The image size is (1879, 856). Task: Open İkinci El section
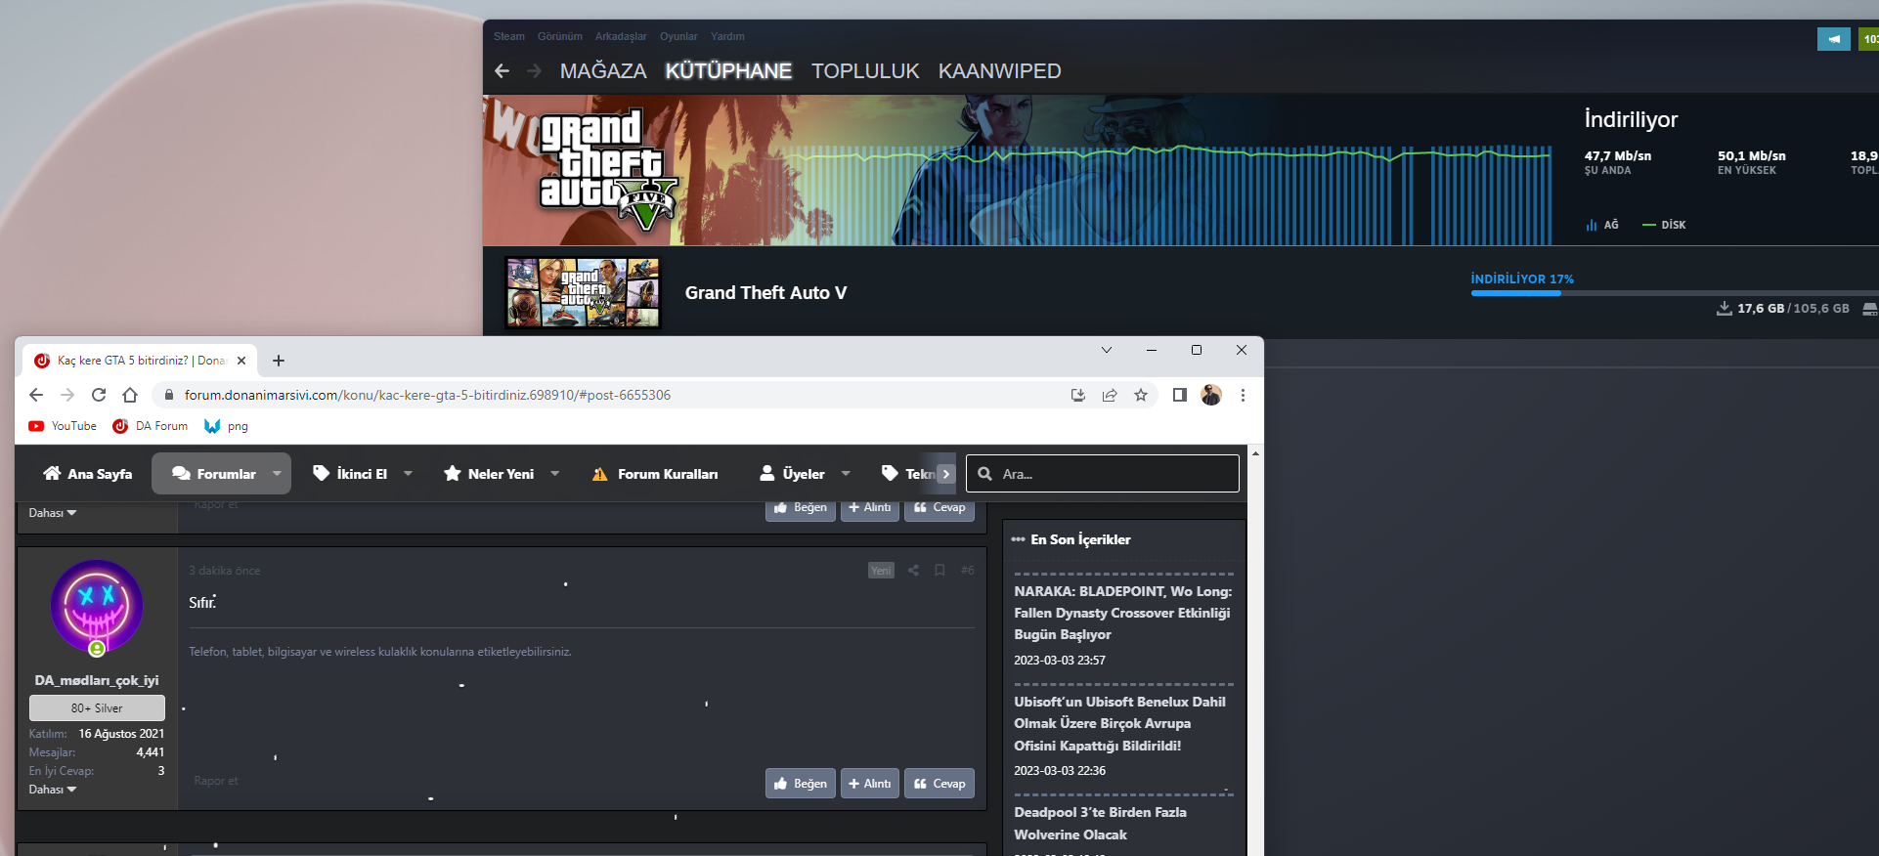350,474
